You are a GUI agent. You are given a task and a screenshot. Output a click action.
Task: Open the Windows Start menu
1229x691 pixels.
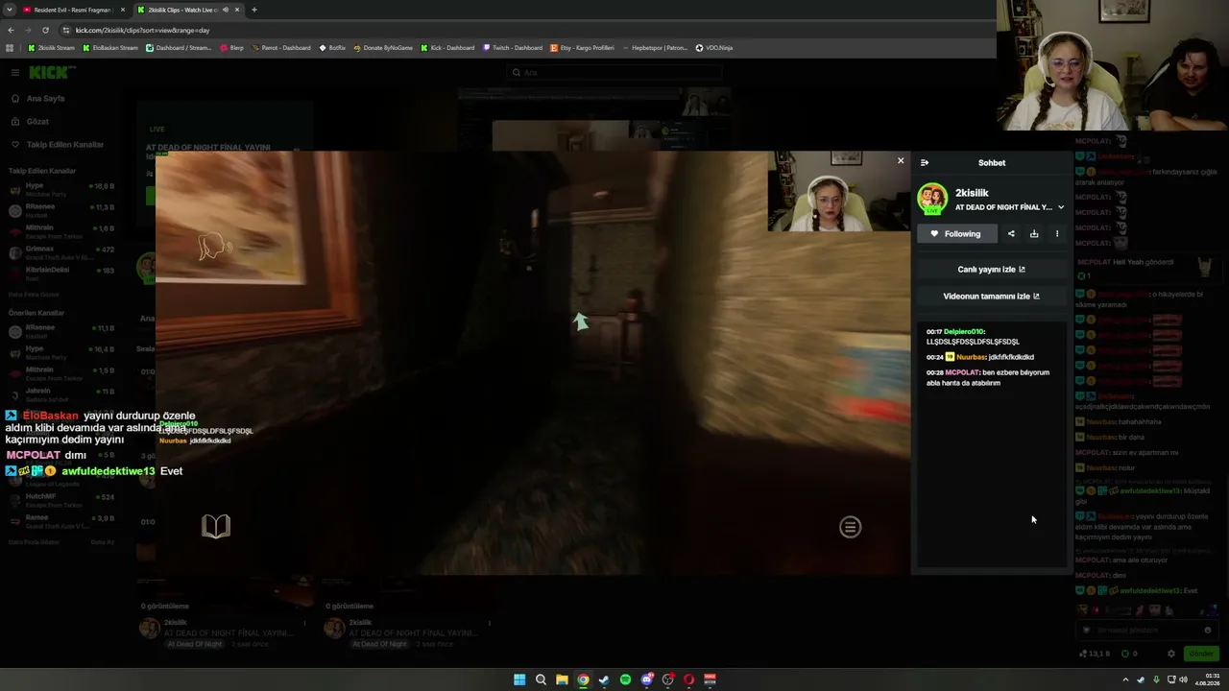click(519, 679)
